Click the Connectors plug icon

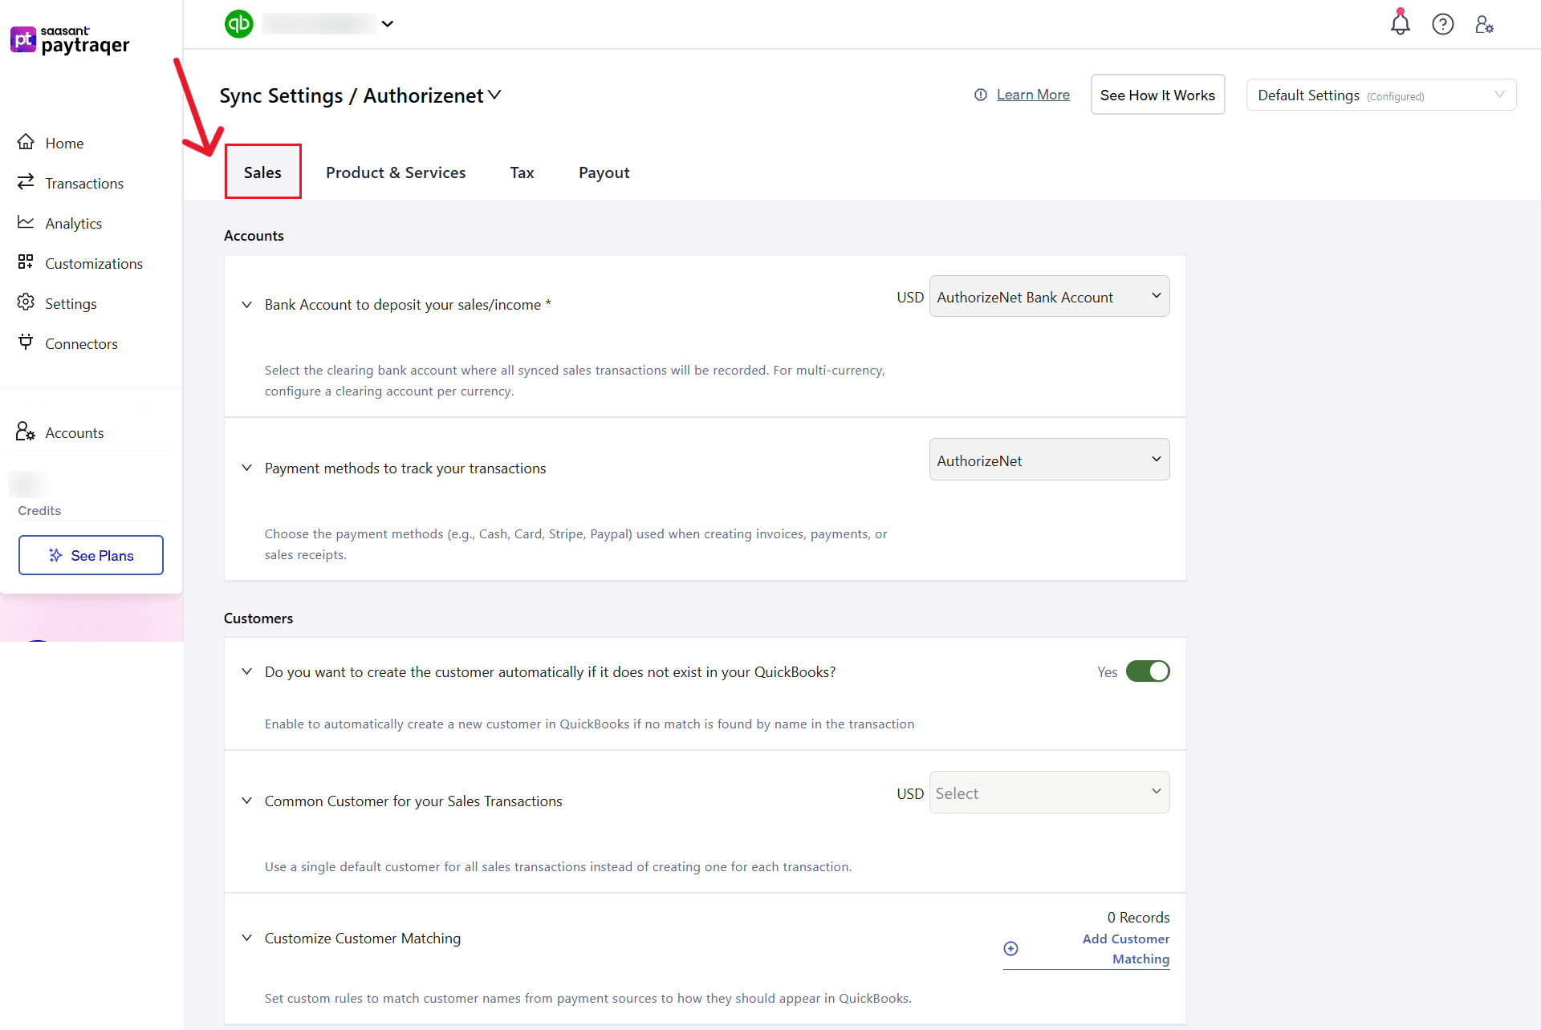(26, 343)
